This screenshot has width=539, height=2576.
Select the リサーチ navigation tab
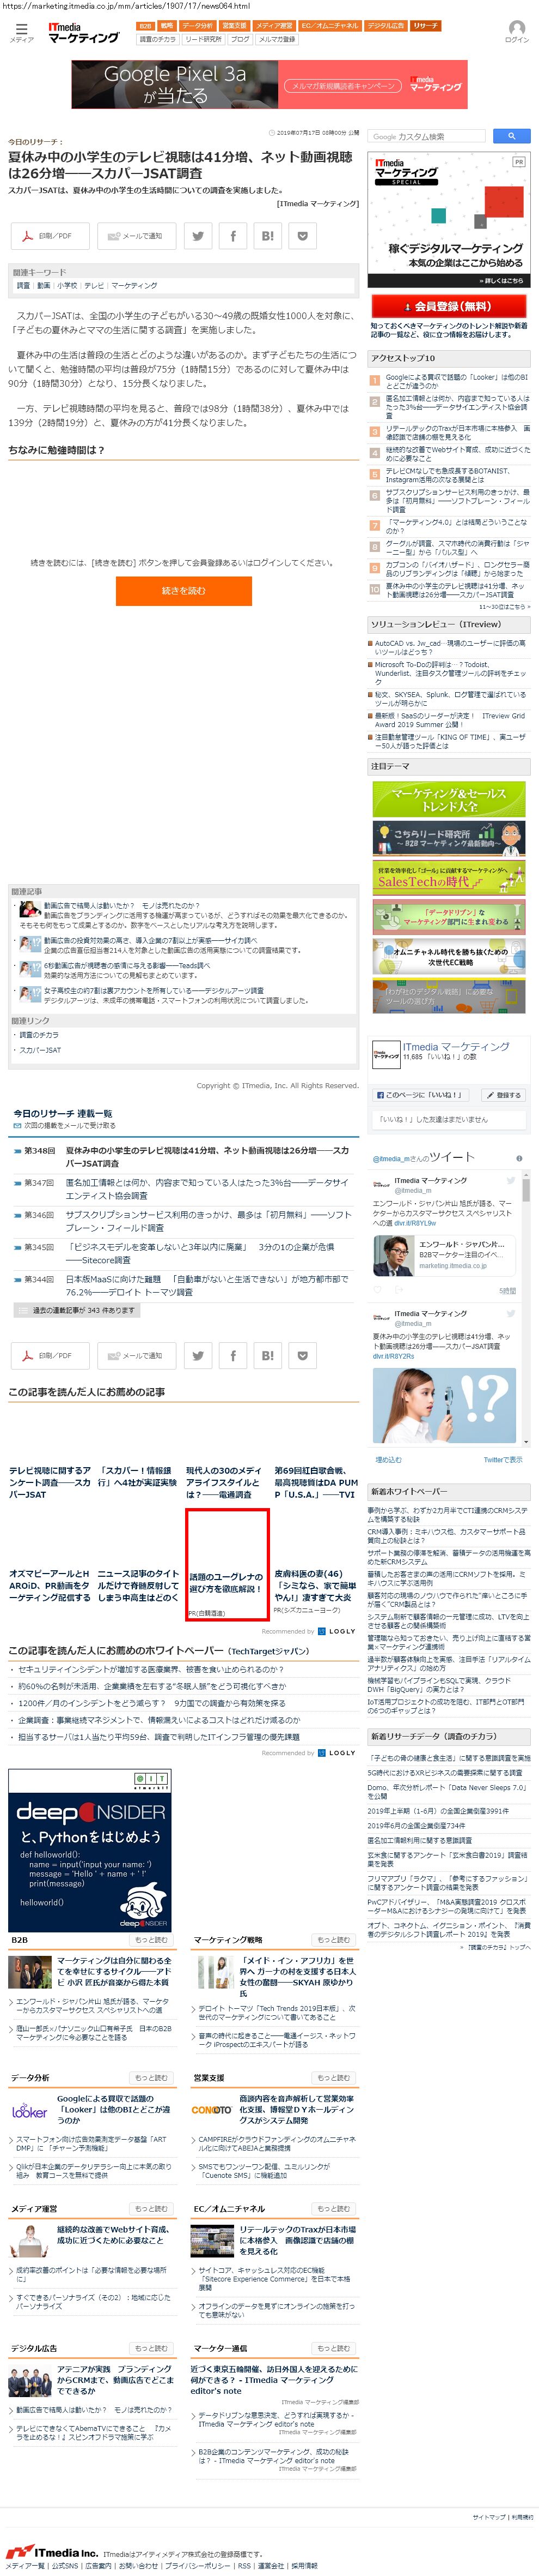[x=425, y=26]
